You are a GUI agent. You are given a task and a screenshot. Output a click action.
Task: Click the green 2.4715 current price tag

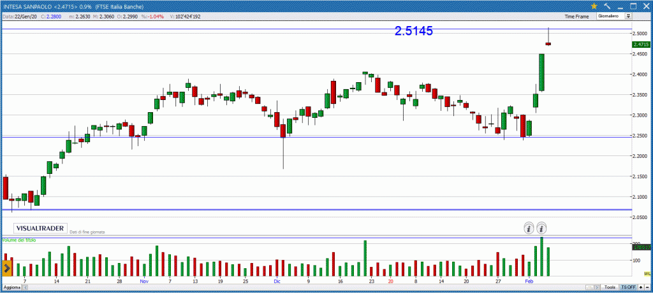click(x=641, y=44)
